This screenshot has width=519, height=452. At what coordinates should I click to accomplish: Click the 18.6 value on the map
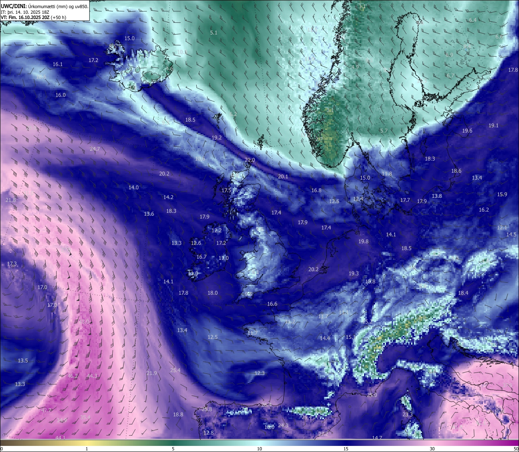click(x=456, y=171)
